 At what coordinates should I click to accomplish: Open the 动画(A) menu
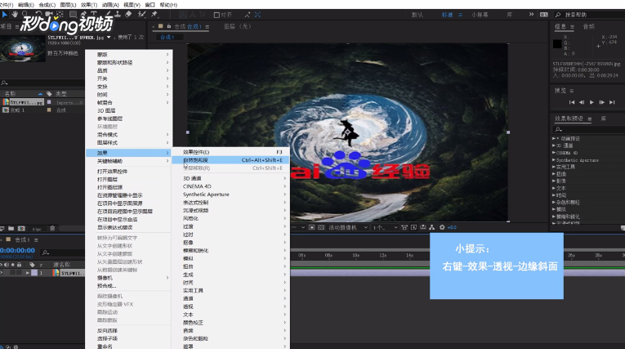point(110,5)
